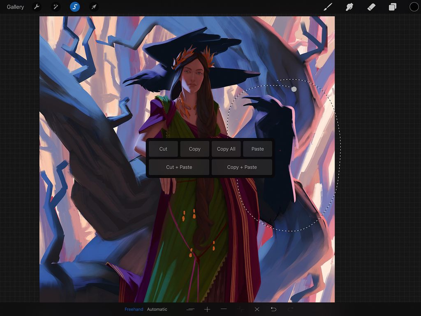The image size is (421, 316).
Task: Clear the selection with the X icon
Action: point(257,309)
